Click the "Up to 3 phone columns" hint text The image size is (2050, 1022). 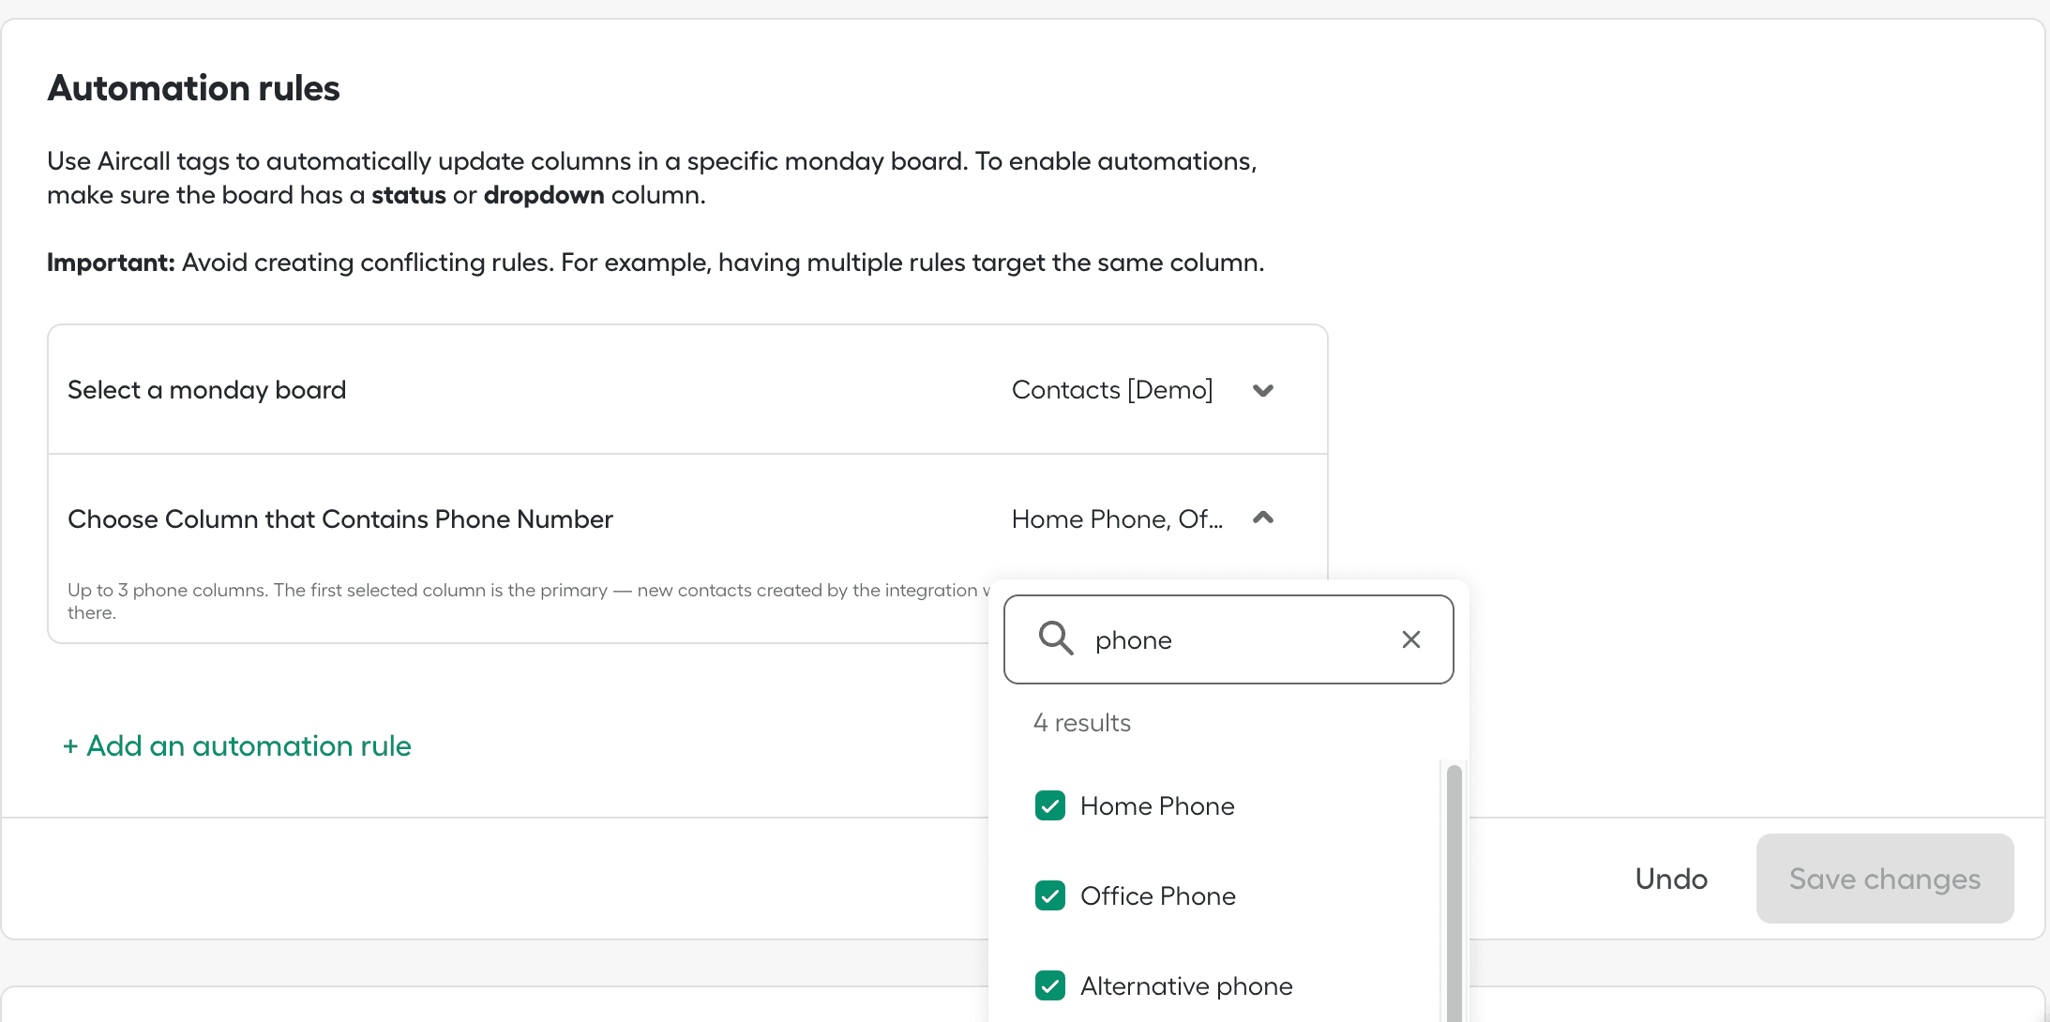529,601
